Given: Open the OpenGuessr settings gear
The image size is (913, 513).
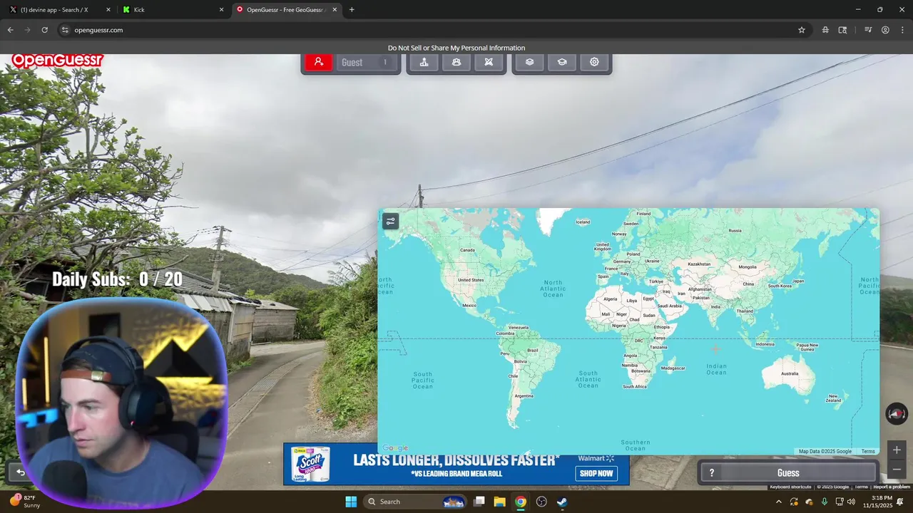Looking at the screenshot, I should click(594, 62).
